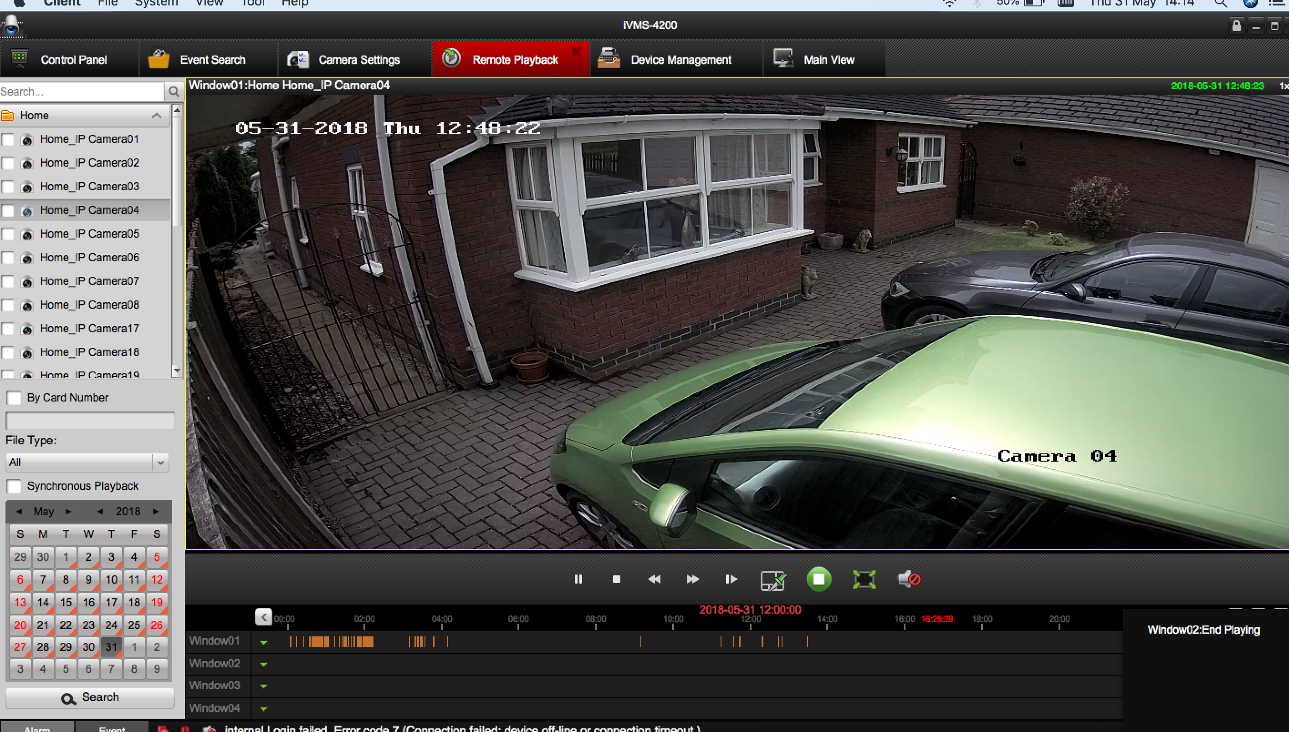
Task: Click the Search button below calendar
Action: (90, 697)
